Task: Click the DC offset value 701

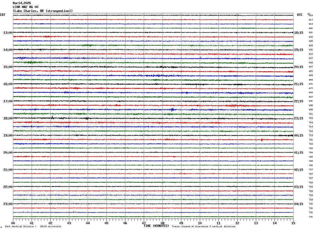Action: (x=311, y=114)
